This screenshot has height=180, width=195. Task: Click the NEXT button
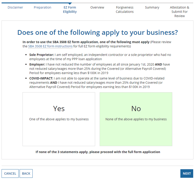tap(187, 173)
